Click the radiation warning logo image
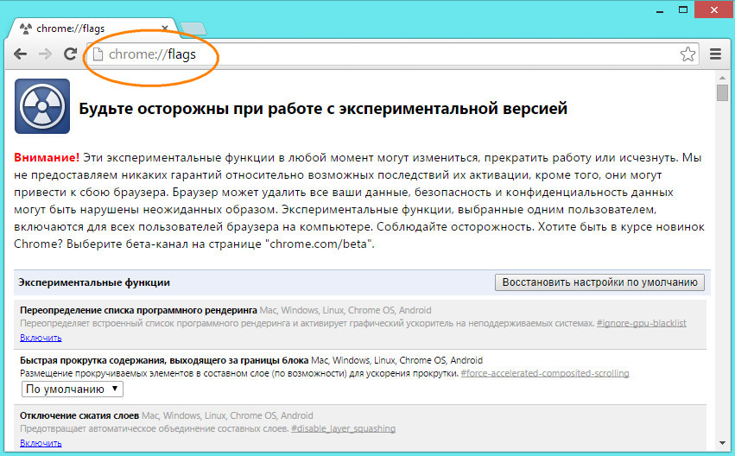The height and width of the screenshot is (456, 735). tap(42, 106)
